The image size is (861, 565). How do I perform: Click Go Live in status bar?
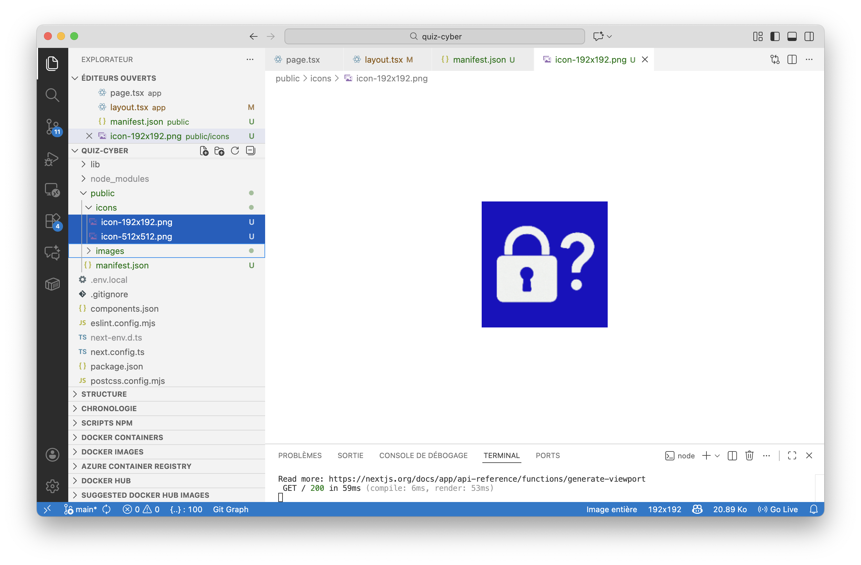pyautogui.click(x=778, y=509)
